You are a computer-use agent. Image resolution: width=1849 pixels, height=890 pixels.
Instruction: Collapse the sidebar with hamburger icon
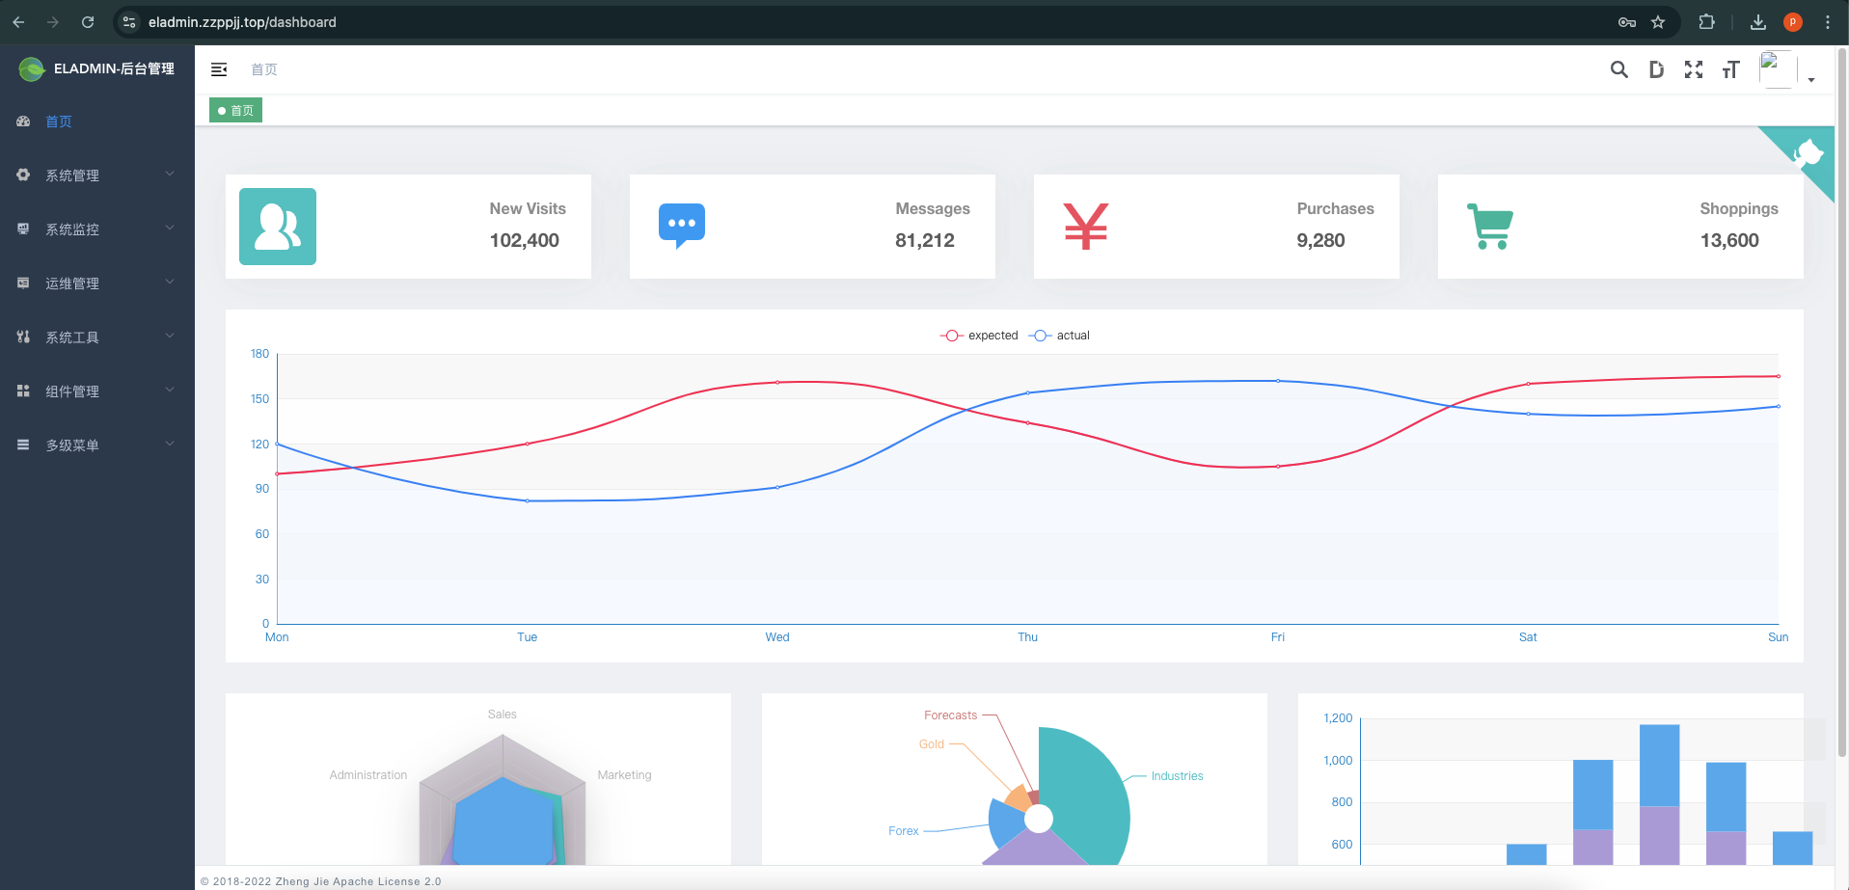coord(219,69)
